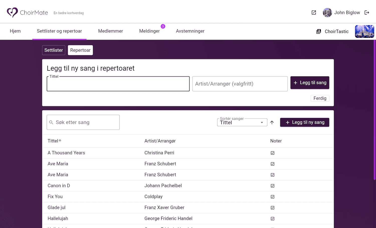376x228 pixels.
Task: Select the Fix You song title
Action: point(55,197)
